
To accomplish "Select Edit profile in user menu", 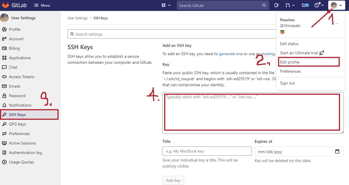I will [x=290, y=62].
